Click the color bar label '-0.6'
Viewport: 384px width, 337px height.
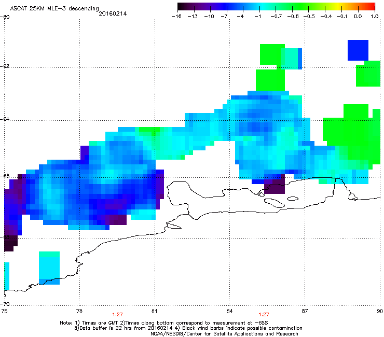pyautogui.click(x=293, y=17)
